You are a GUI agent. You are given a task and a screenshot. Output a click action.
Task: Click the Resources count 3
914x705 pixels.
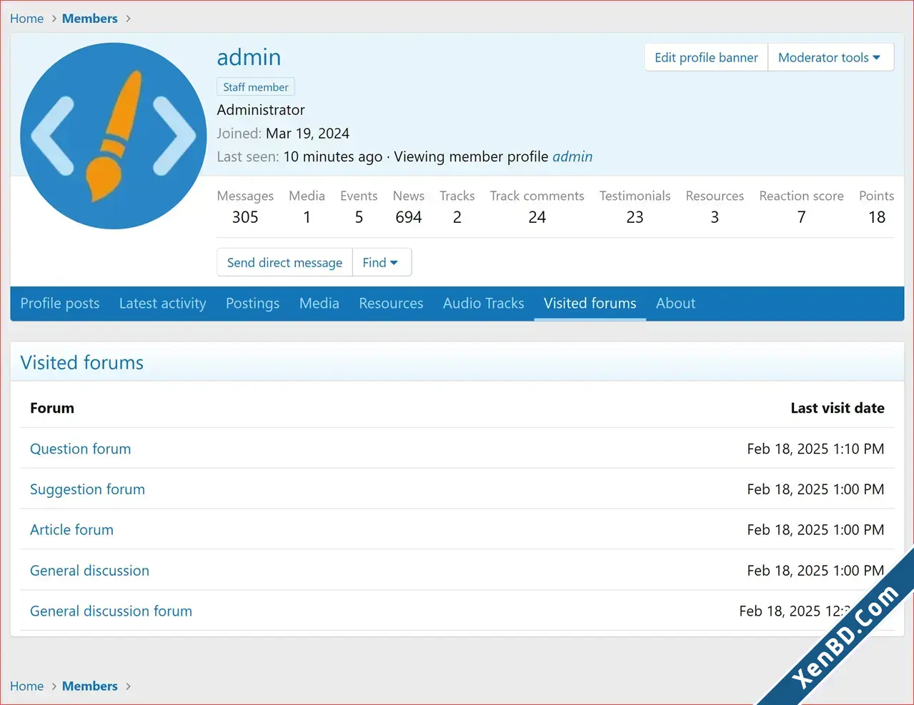715,217
